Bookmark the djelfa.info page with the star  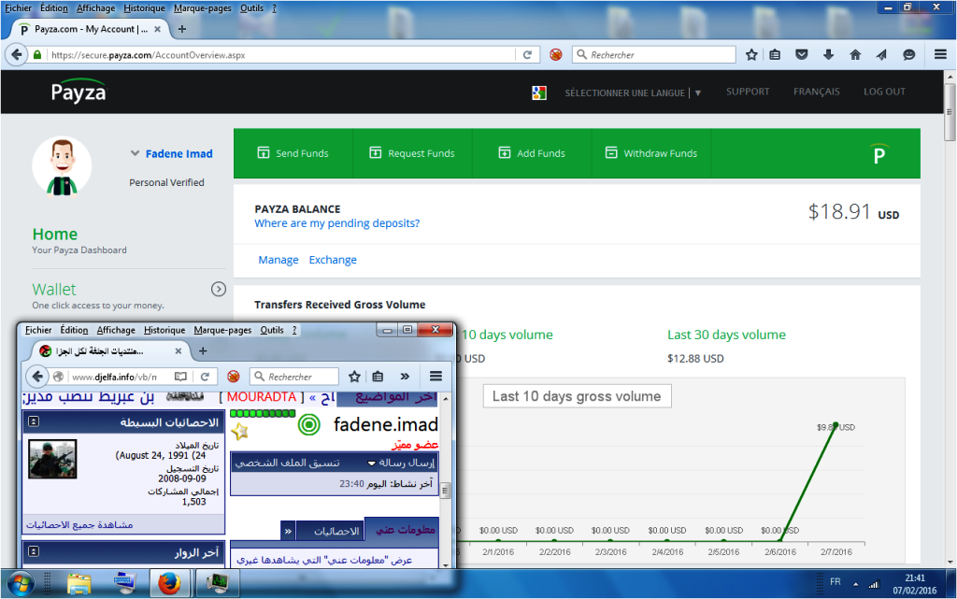click(354, 377)
